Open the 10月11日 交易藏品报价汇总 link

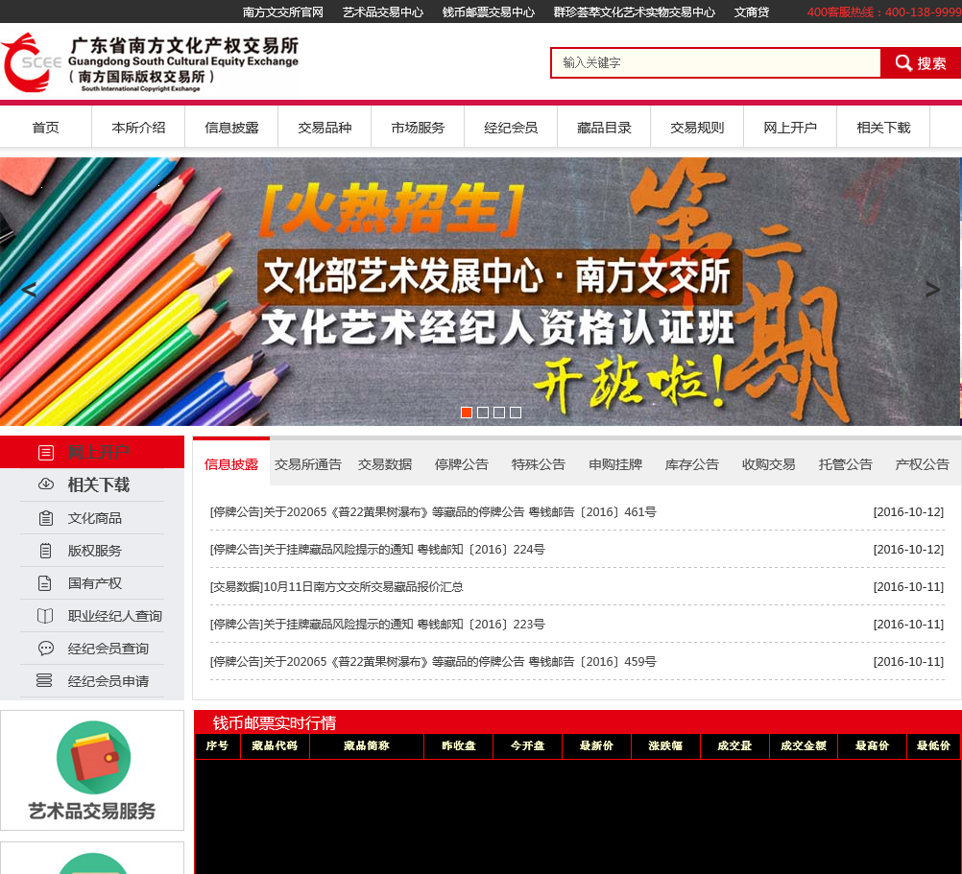click(x=336, y=586)
